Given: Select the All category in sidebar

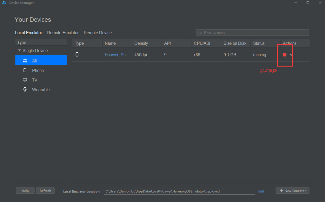Looking at the screenshot, I should click(41, 61).
